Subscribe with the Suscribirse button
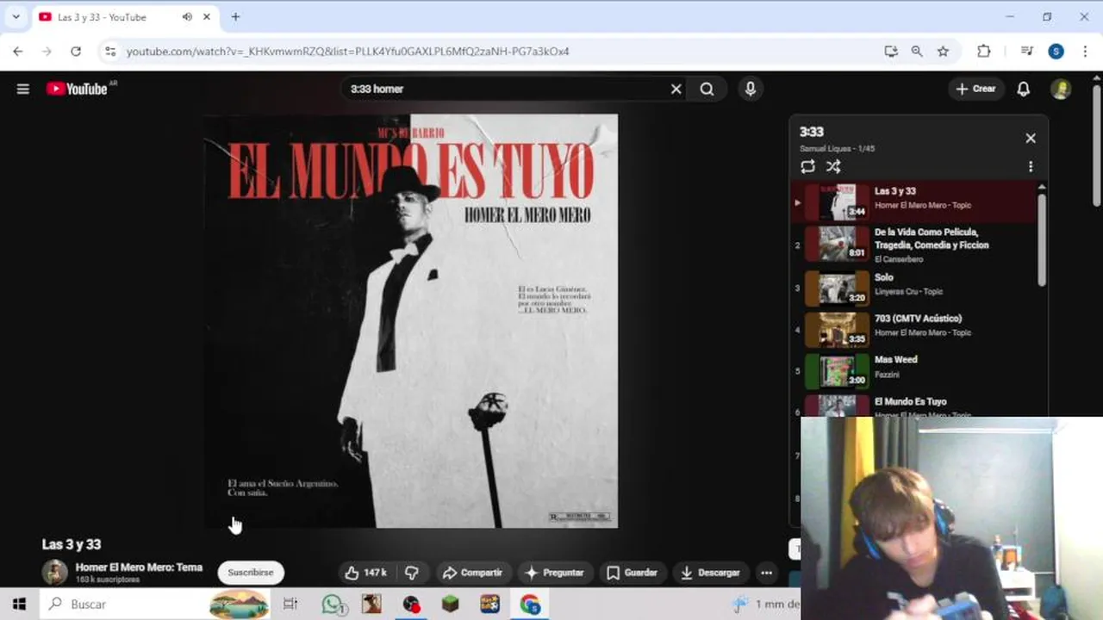 pos(251,573)
